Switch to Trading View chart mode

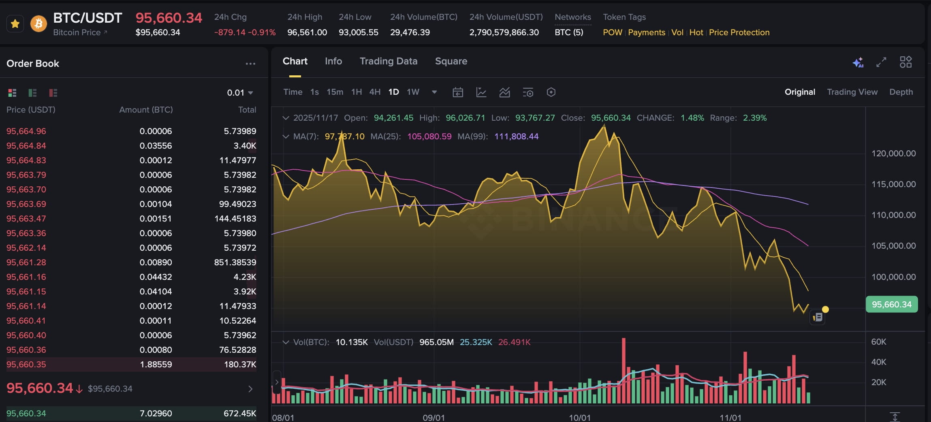[x=852, y=92]
